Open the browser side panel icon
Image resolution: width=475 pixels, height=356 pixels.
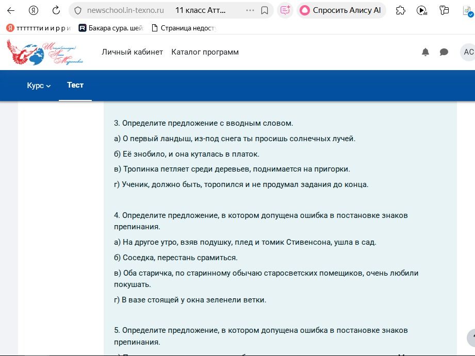coord(444,11)
